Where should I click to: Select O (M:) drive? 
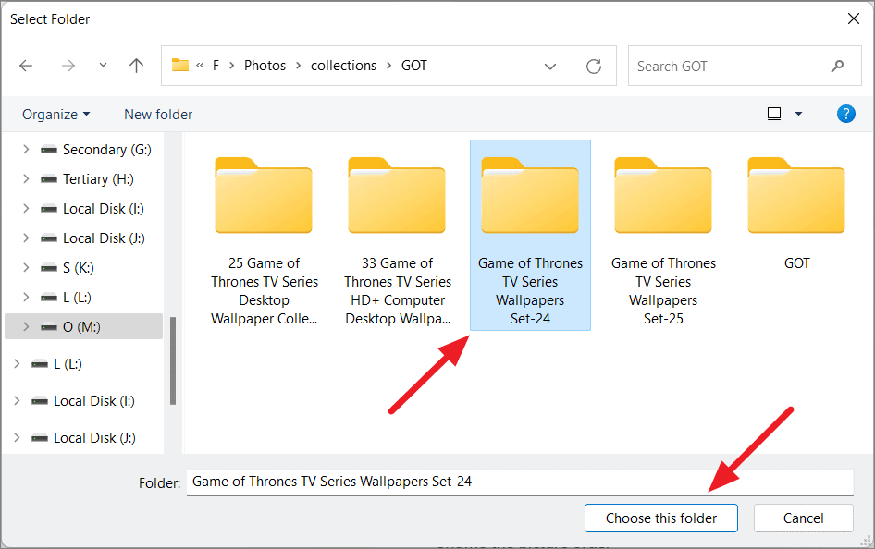click(x=81, y=326)
